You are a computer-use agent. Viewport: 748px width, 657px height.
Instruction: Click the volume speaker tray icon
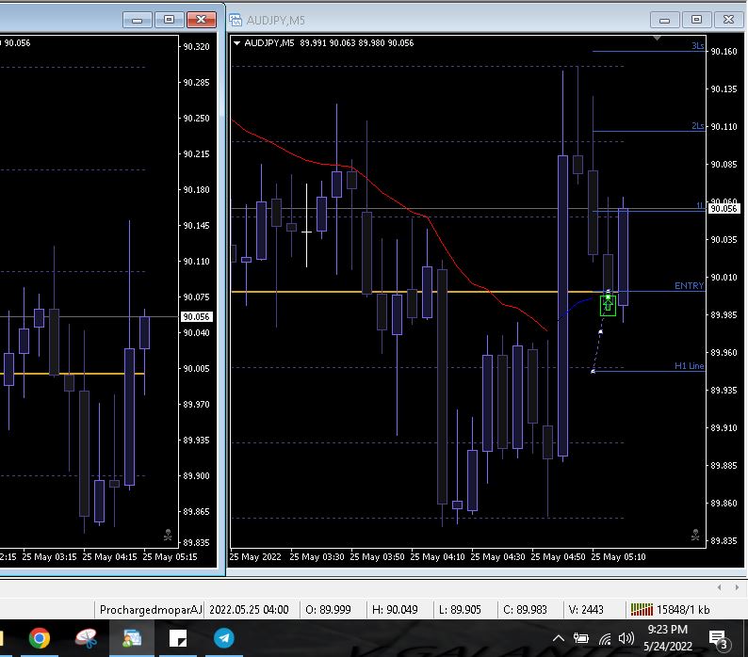(626, 639)
